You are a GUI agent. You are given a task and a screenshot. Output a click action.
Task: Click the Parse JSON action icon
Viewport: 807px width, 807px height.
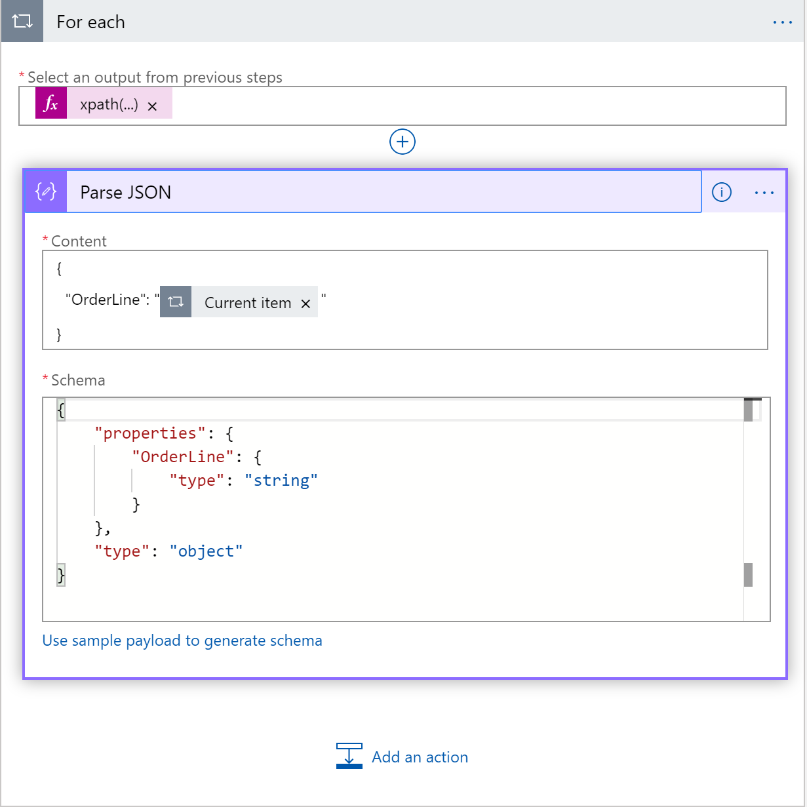tap(45, 191)
